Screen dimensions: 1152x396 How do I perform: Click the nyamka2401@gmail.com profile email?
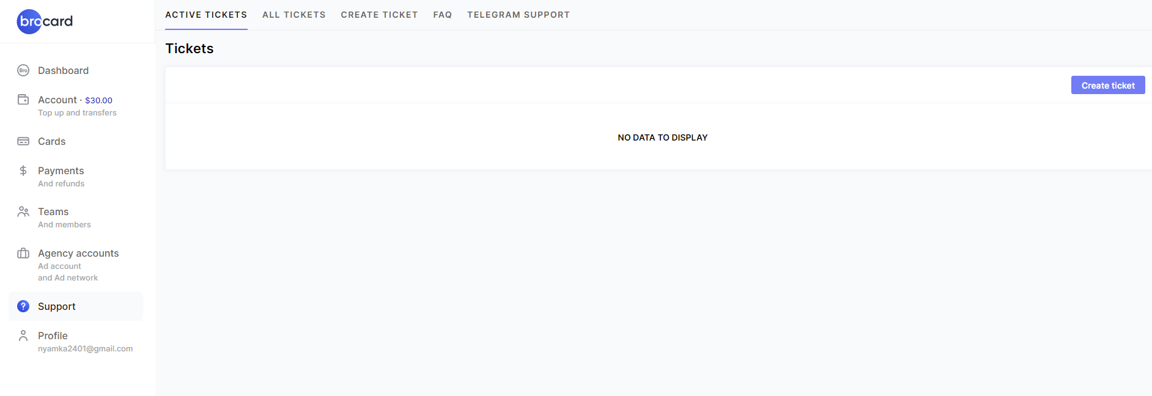(x=85, y=349)
